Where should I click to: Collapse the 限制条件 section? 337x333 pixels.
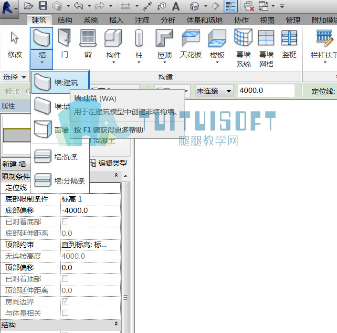coord(116,175)
